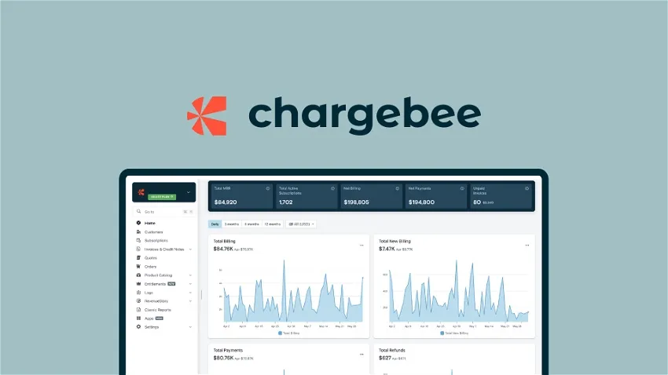The image size is (668, 375).
Task: Open Total Billing chart options menu
Action: click(362, 246)
